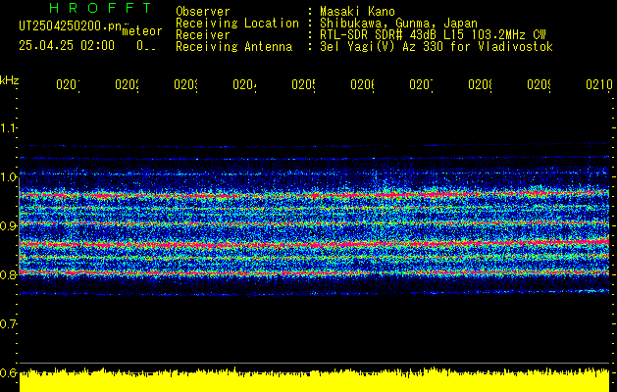Click the 1.0 kHz axis label
The height and width of the screenshot is (392, 617).
[x=9, y=176]
